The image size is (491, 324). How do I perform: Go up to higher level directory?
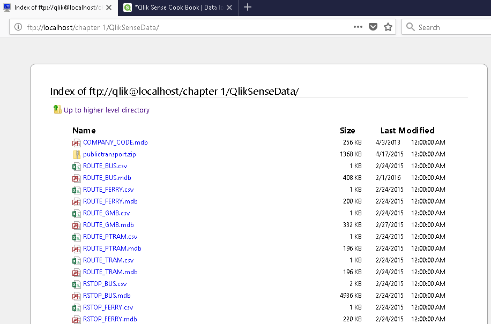[x=107, y=110]
